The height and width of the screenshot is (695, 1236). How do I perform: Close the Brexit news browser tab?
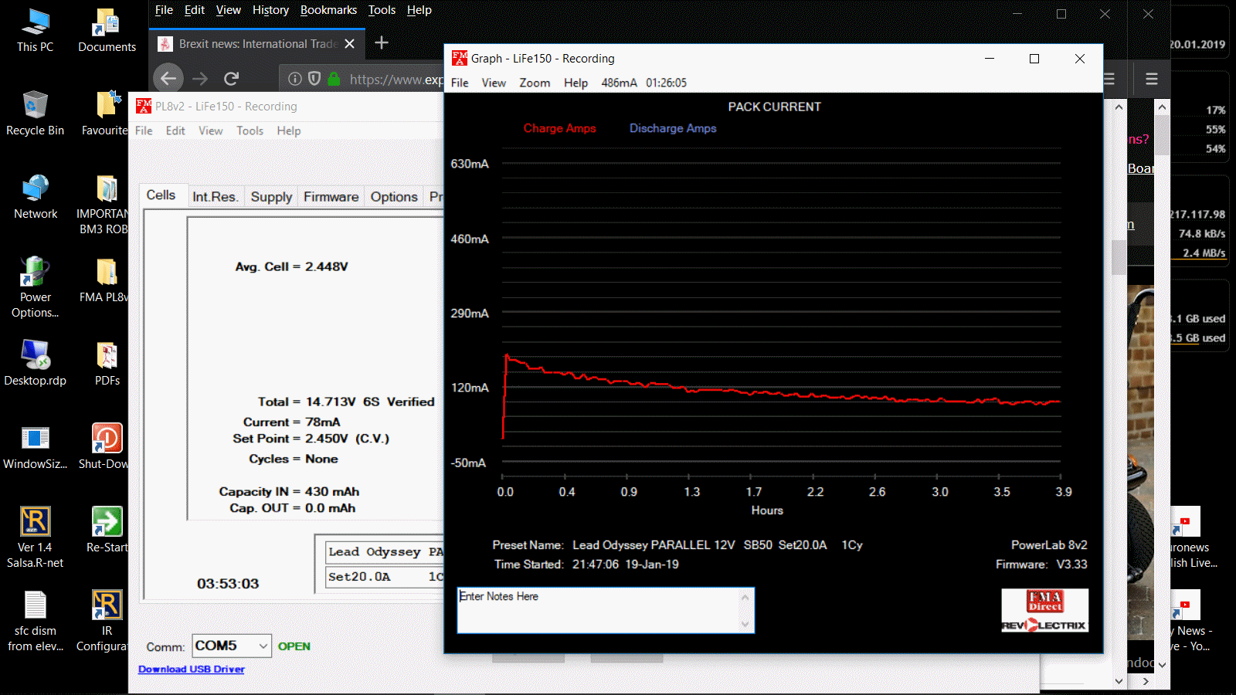coord(350,44)
